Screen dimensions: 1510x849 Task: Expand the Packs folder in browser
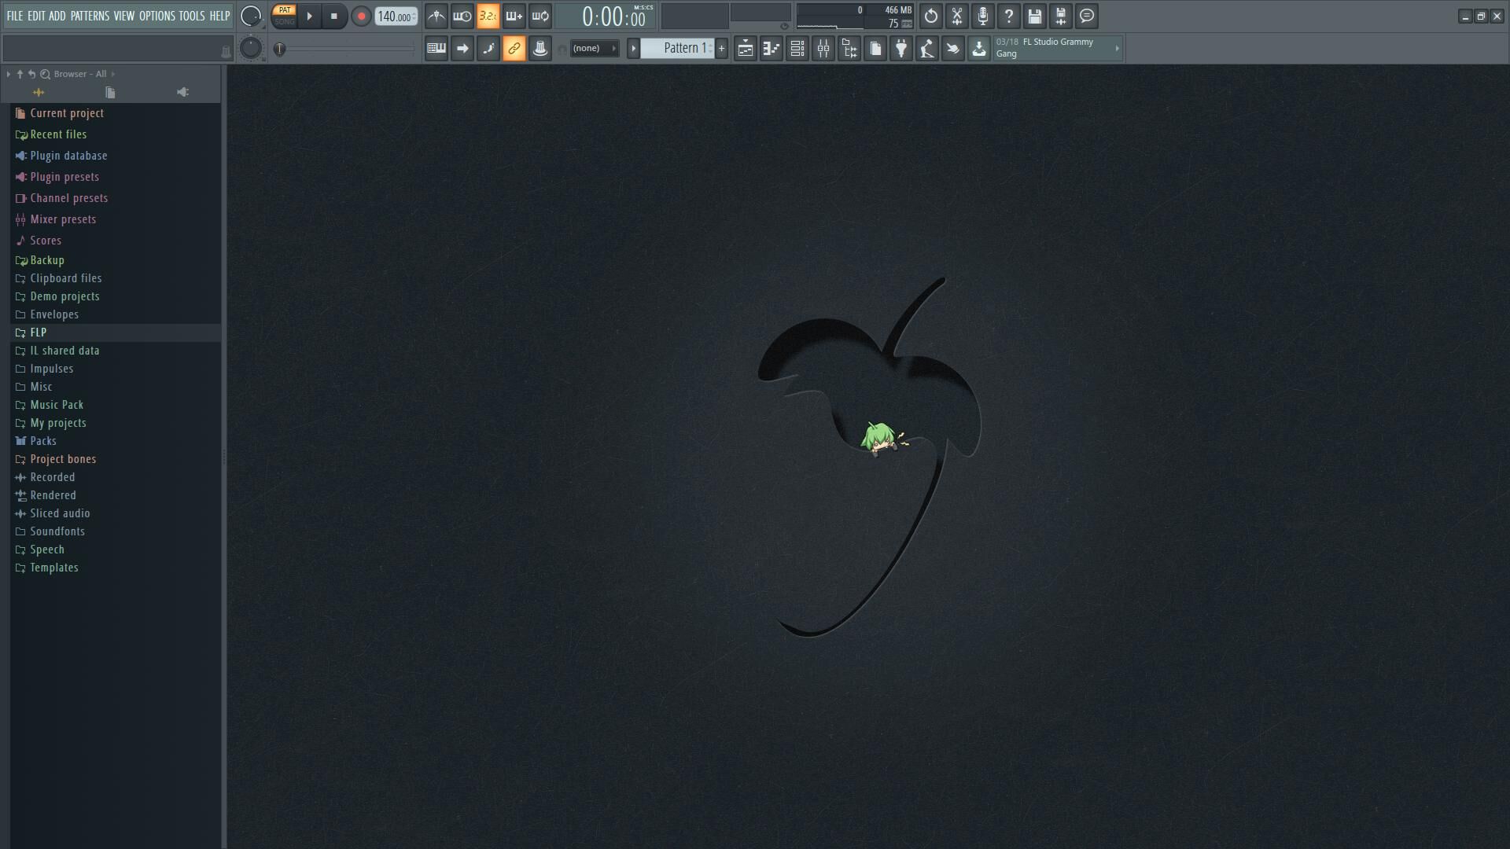(x=43, y=441)
